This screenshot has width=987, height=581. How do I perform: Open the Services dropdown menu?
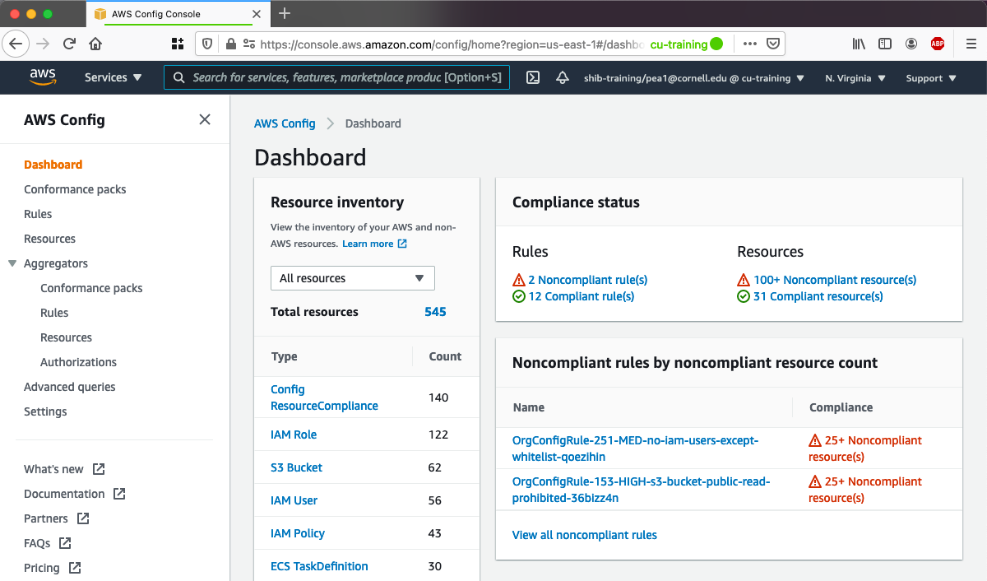[114, 77]
